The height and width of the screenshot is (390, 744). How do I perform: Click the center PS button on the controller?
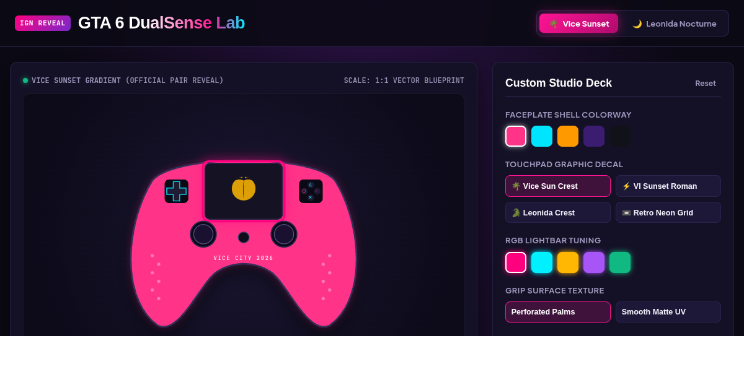pyautogui.click(x=244, y=237)
